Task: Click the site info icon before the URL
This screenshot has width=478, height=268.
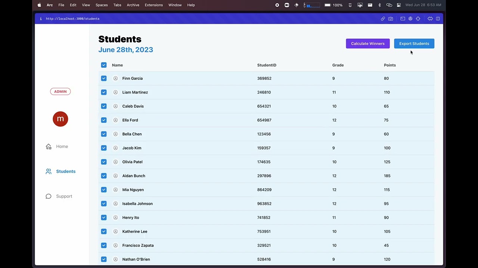Action: click(x=41, y=19)
